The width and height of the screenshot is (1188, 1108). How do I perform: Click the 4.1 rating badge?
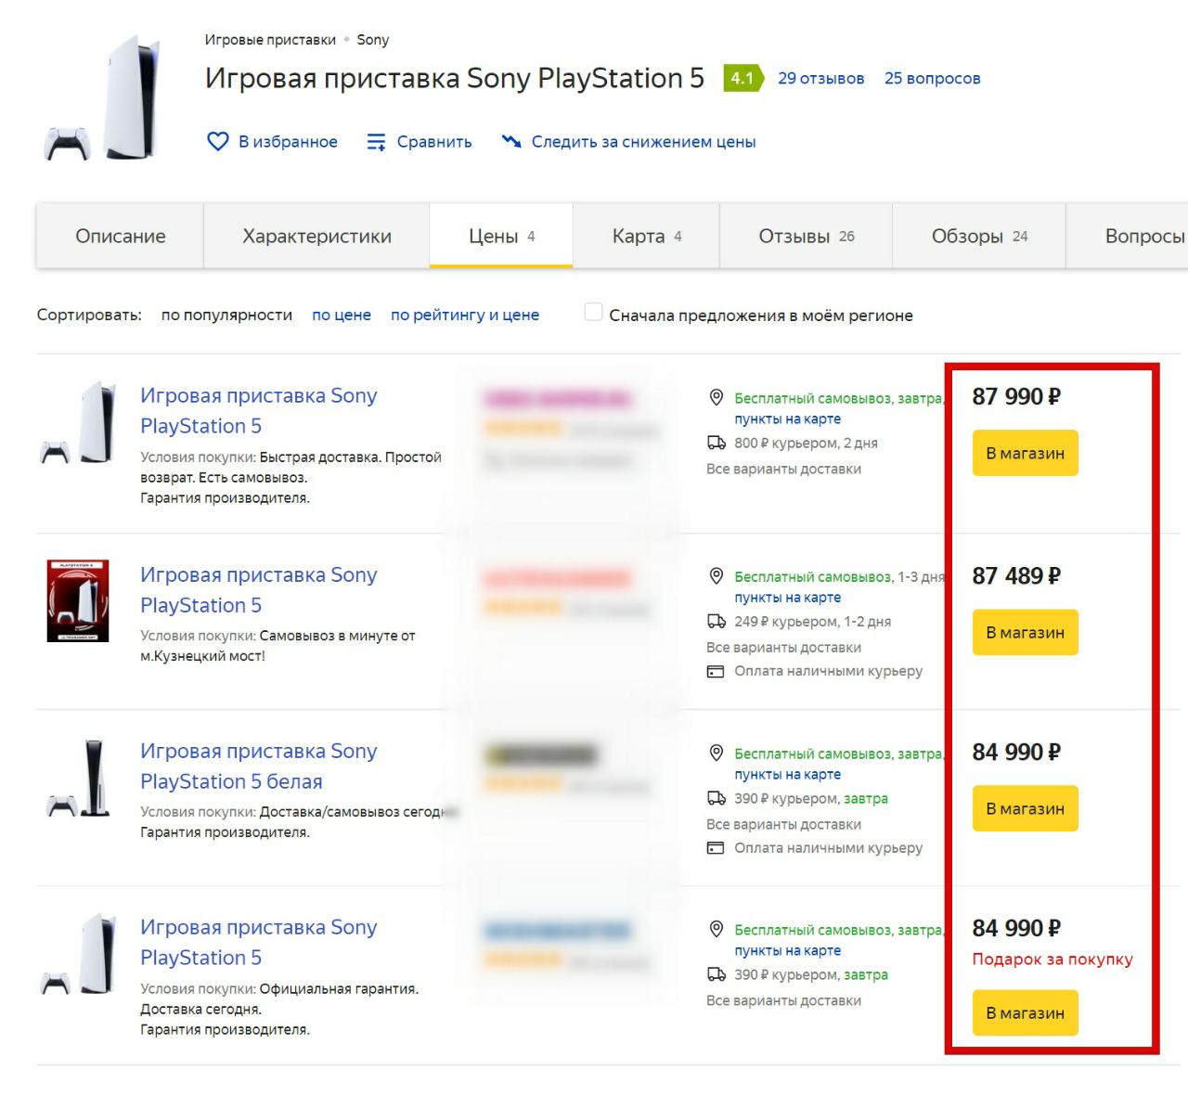click(742, 78)
